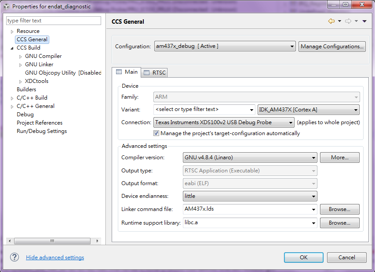Select the Main tab

(x=127, y=72)
